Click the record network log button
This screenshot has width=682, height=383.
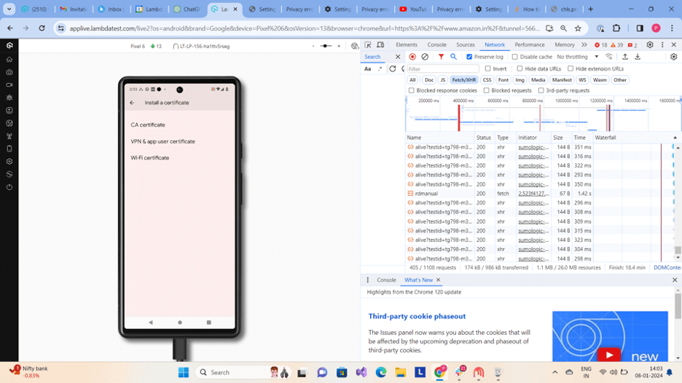[x=412, y=57]
